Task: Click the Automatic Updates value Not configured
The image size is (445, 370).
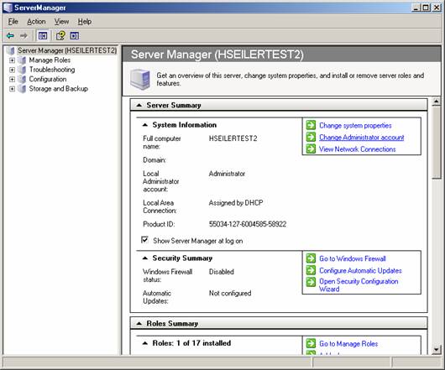Action: coord(230,293)
